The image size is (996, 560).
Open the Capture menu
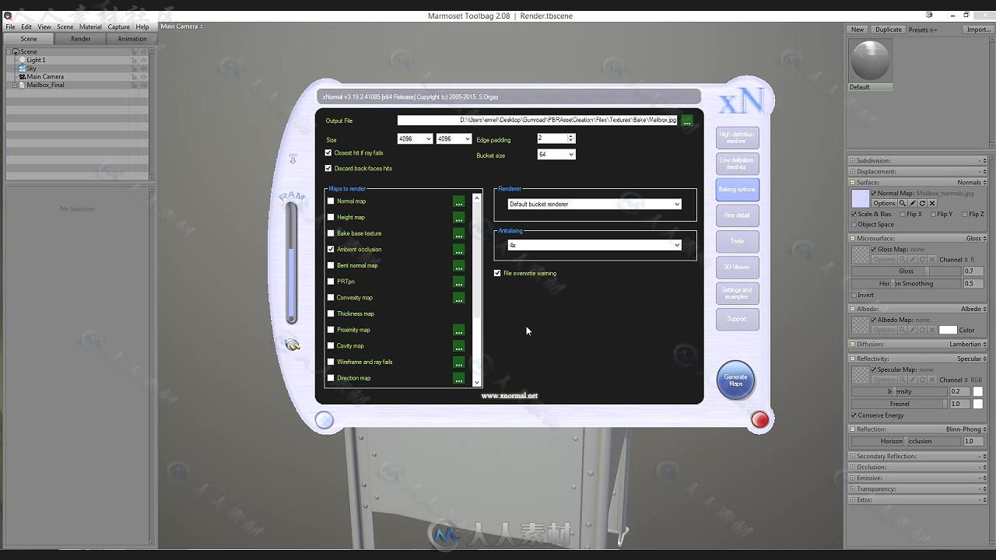119,26
